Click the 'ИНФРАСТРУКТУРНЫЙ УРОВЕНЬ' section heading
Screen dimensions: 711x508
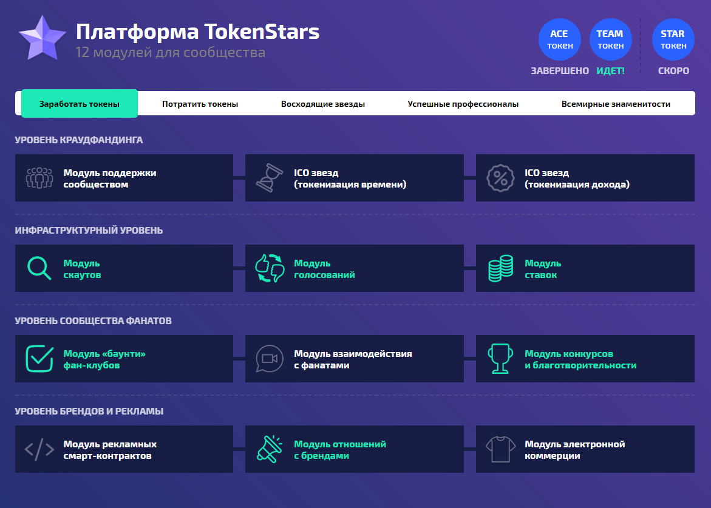coord(89,230)
